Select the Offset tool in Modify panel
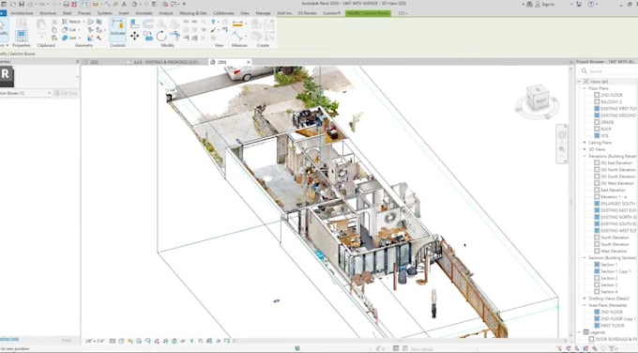This screenshot has width=638, height=353. point(148,24)
